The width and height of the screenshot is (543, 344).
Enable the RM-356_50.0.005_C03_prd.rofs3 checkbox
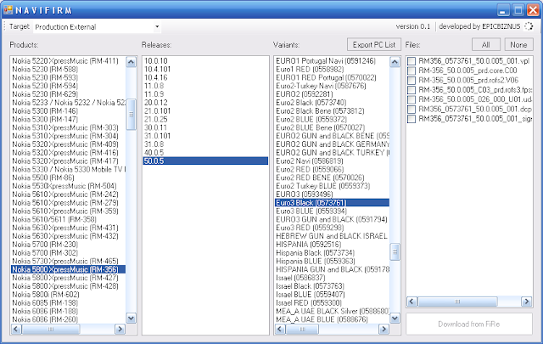coord(411,90)
